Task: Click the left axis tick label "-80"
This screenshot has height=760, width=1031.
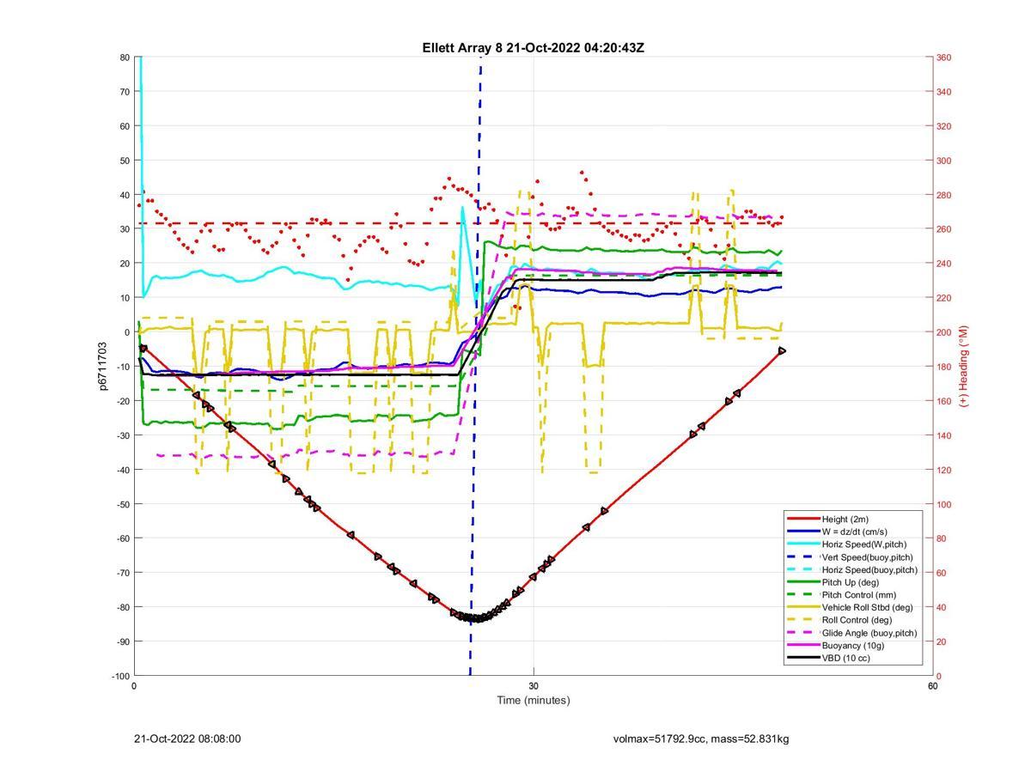Action: coord(123,607)
